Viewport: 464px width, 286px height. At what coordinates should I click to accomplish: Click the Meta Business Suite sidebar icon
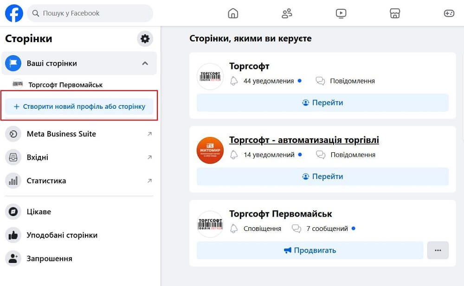[x=13, y=134]
